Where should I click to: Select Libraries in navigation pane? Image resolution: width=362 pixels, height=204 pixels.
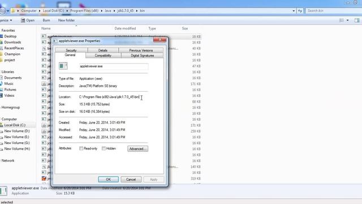[x=7, y=72]
